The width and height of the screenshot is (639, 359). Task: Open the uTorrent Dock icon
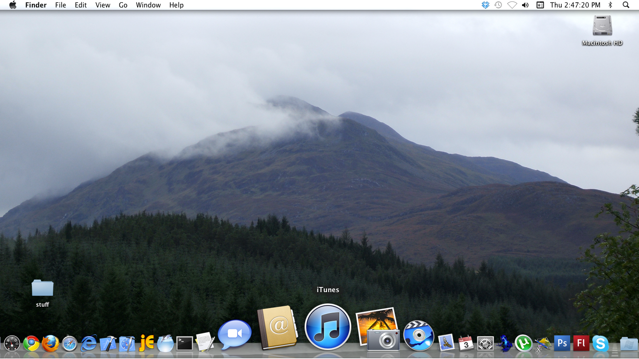pos(523,344)
